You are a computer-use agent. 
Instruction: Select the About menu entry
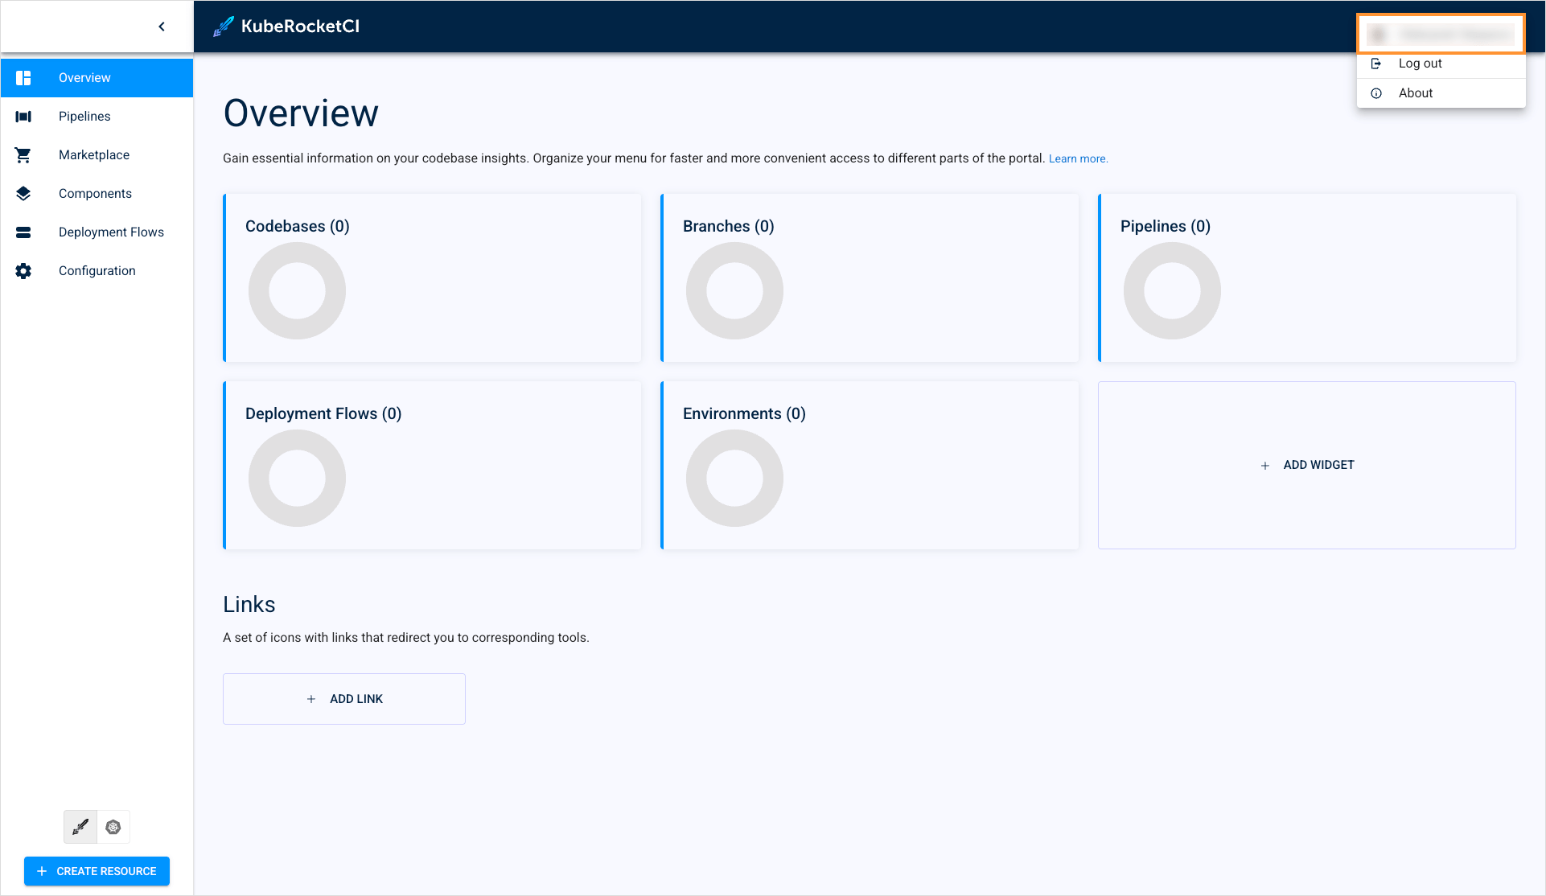1415,93
